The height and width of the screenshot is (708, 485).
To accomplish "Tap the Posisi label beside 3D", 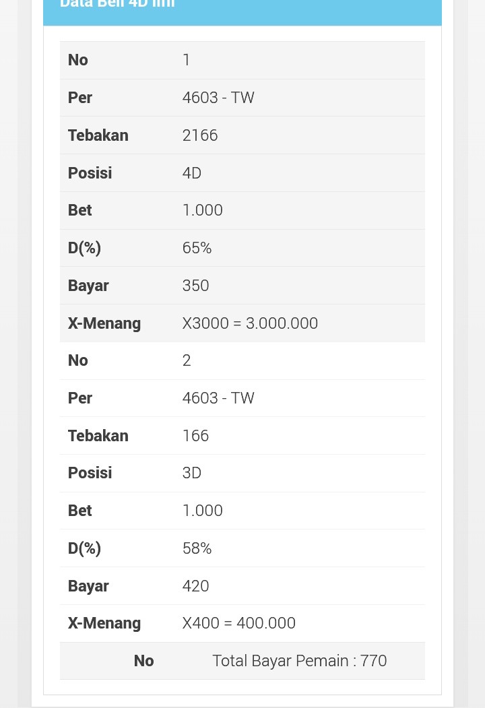I will point(90,473).
